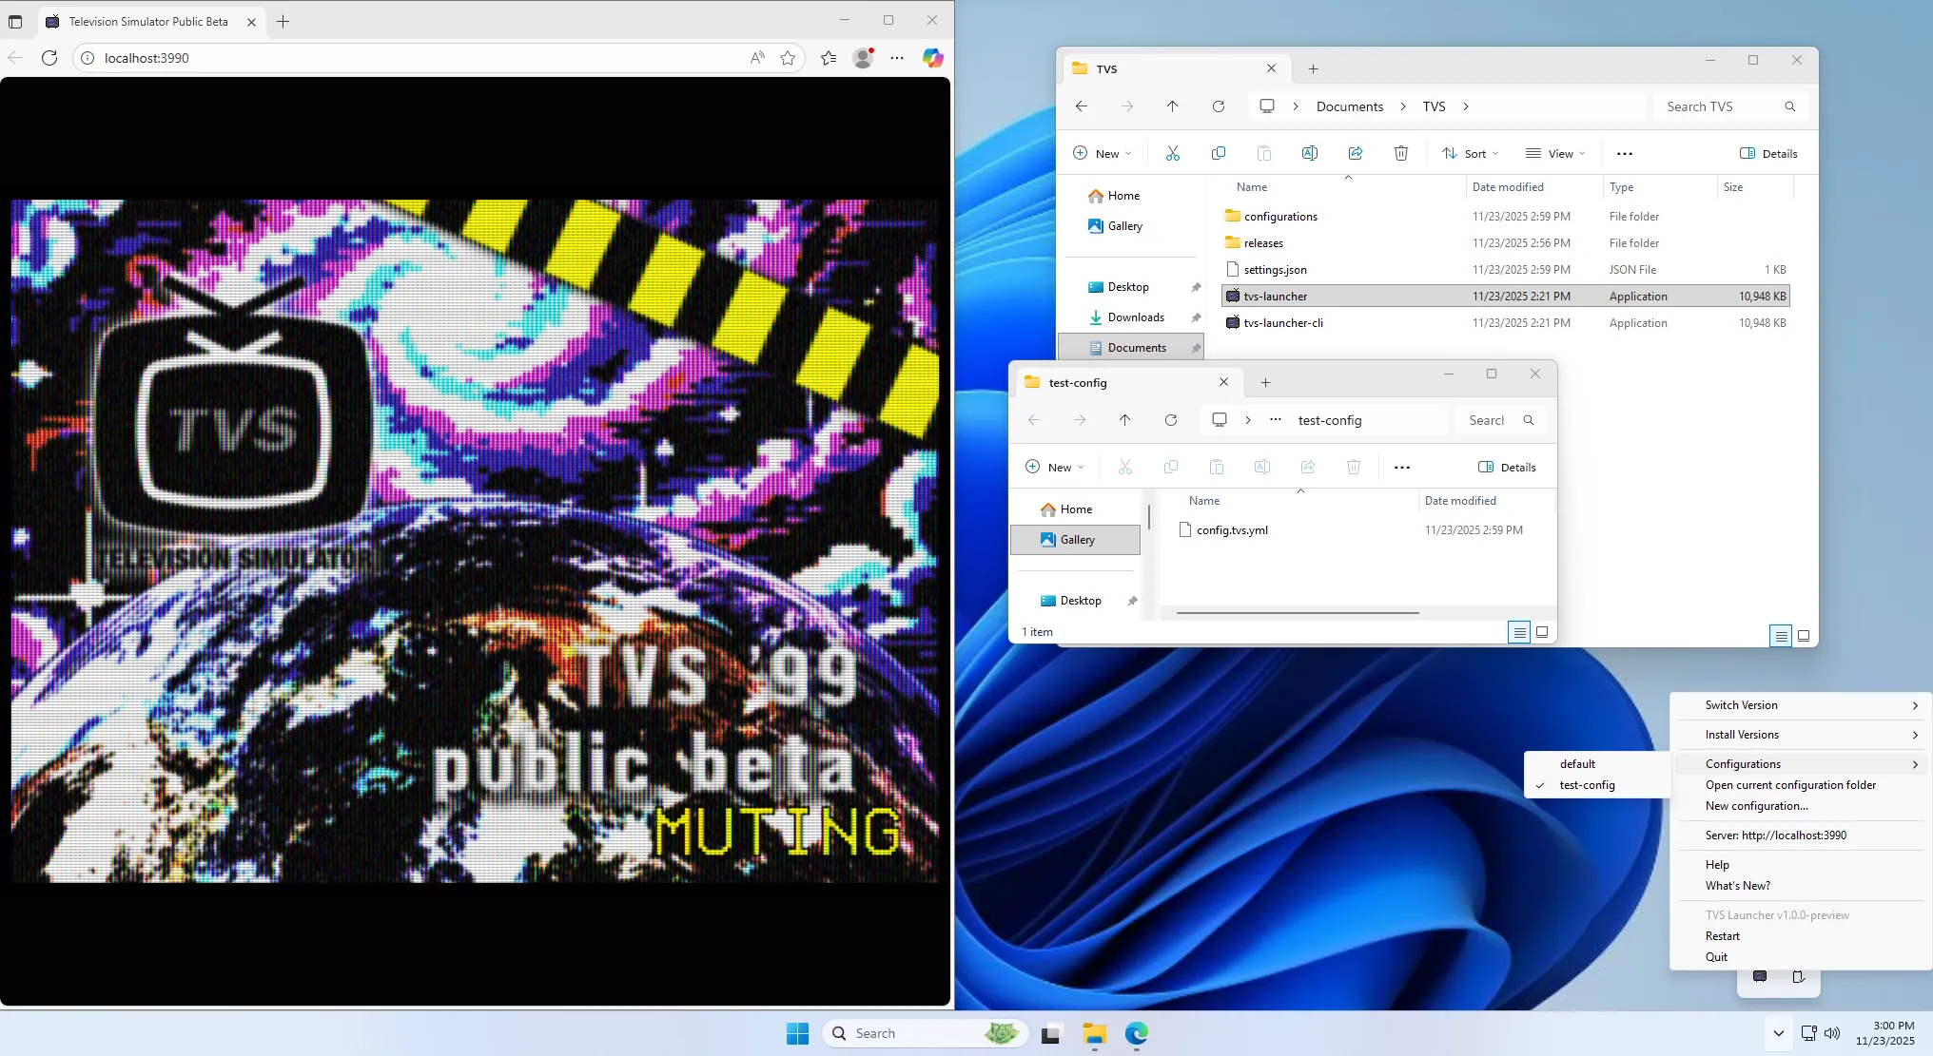Switch test-config window to details view layout
Image resolution: width=1933 pixels, height=1056 pixels.
click(1518, 632)
